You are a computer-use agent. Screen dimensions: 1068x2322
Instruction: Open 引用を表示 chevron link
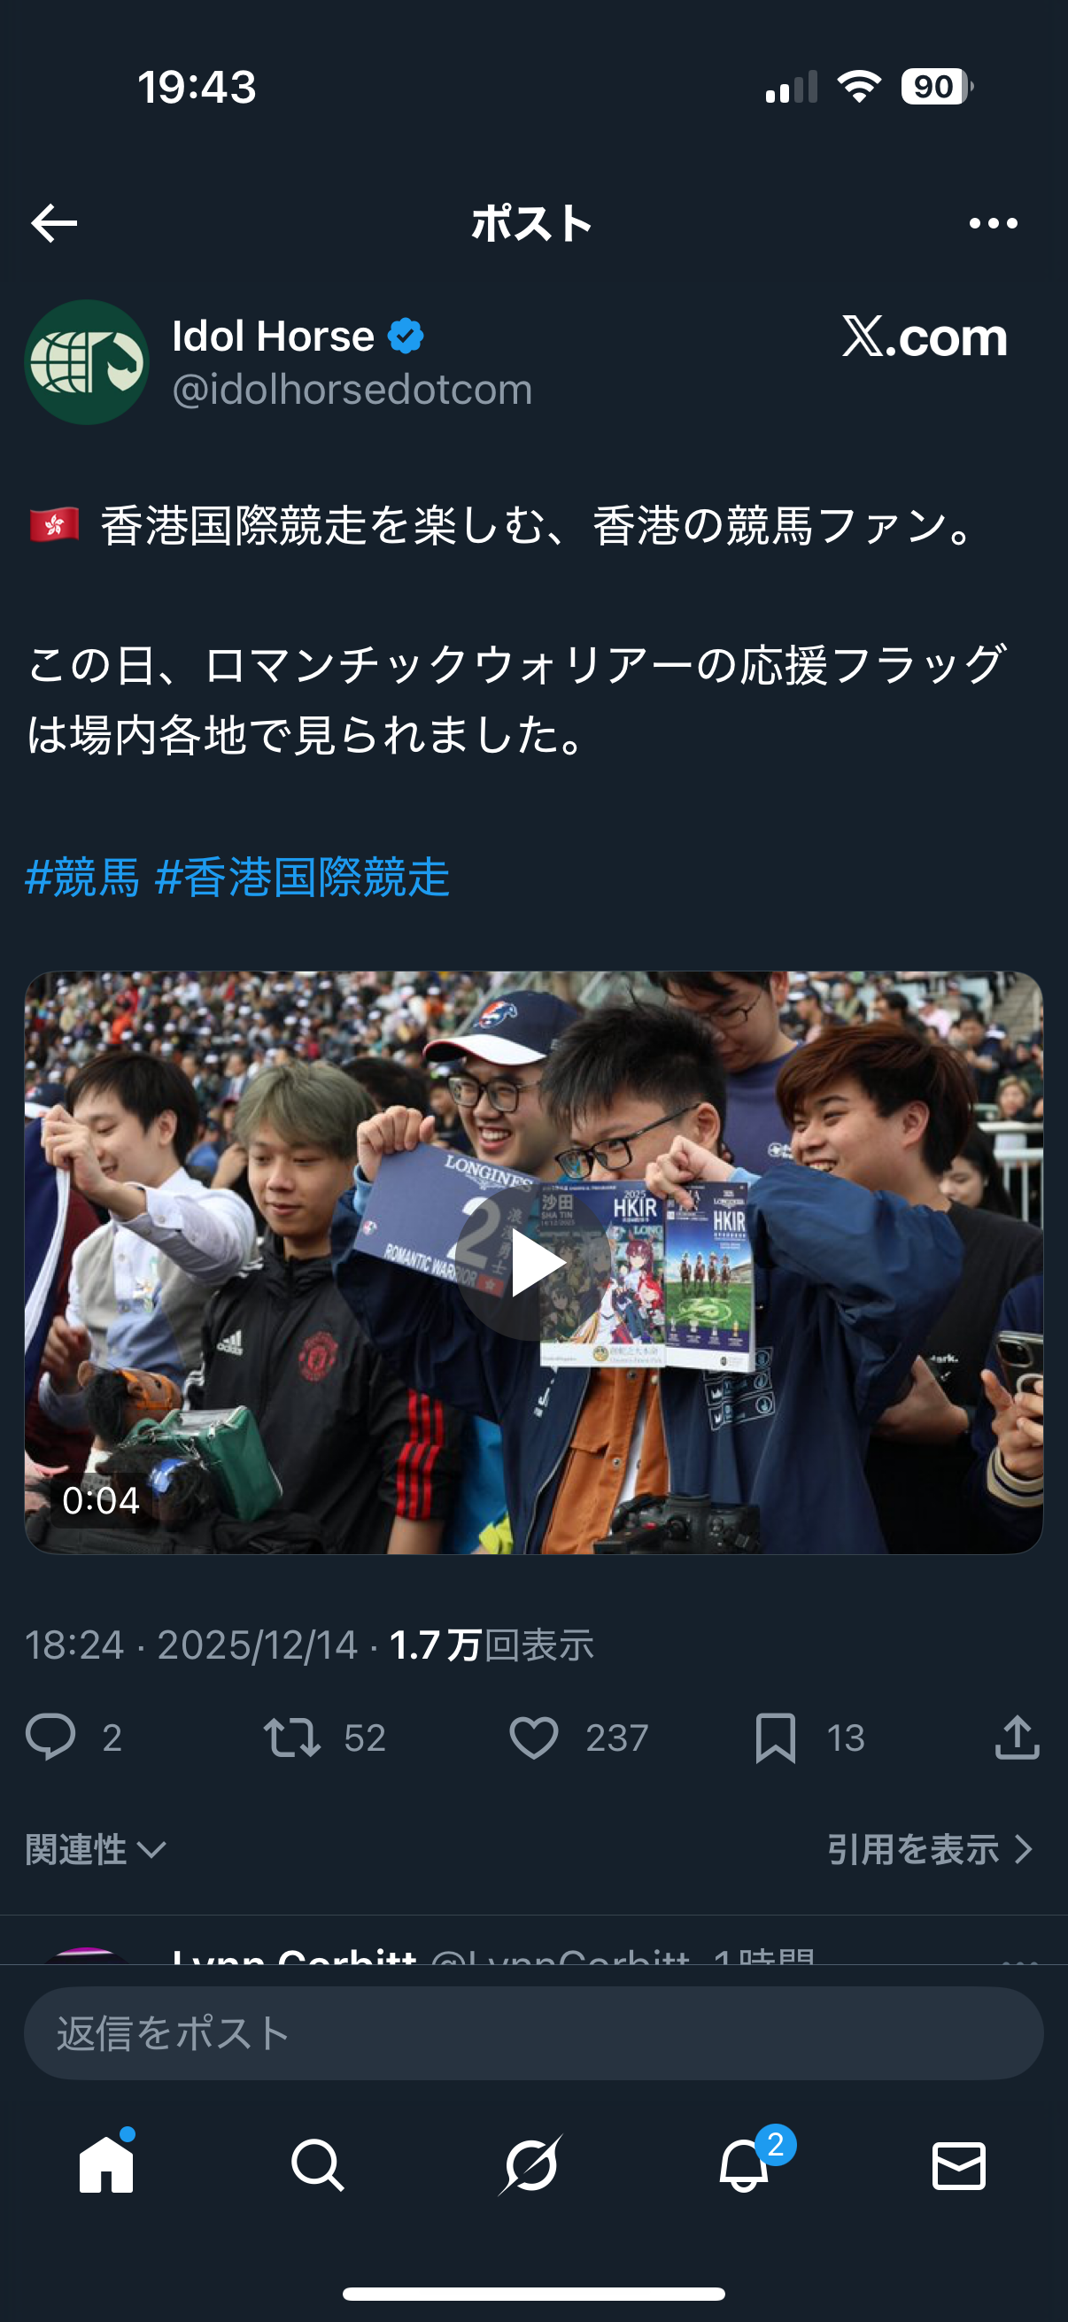point(929,1849)
